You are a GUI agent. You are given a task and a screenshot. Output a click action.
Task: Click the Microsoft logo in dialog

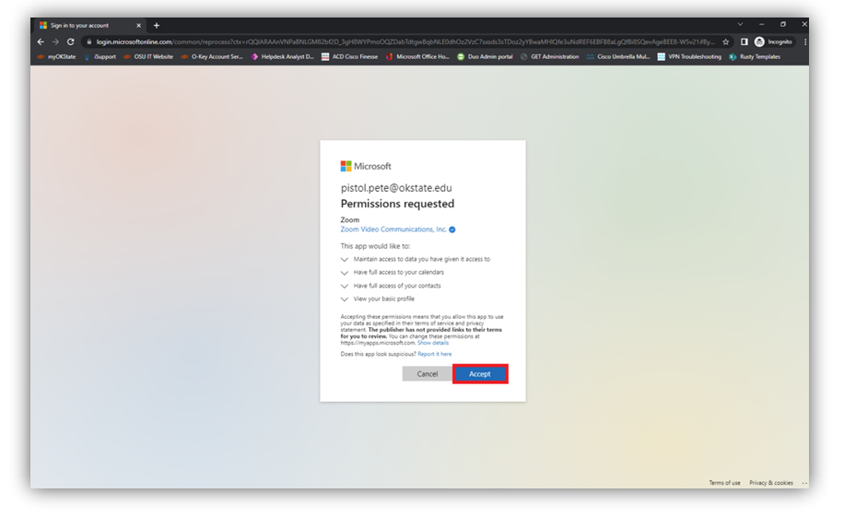(366, 166)
